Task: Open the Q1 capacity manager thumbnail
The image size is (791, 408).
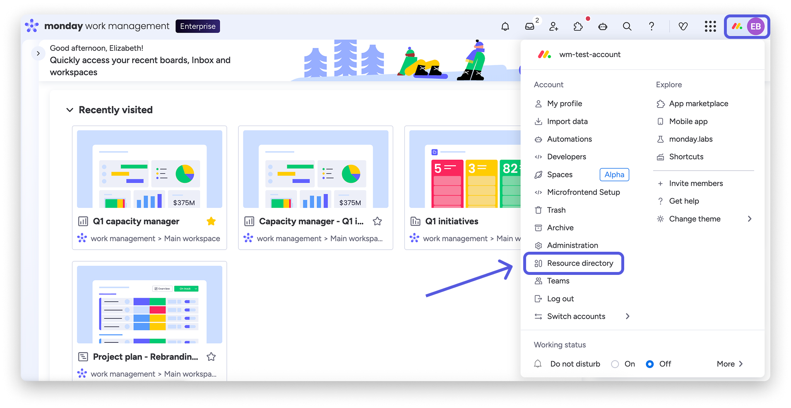Action: 149,169
